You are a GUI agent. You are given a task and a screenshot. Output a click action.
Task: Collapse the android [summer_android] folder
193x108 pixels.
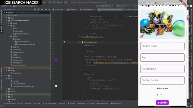tap(6, 21)
